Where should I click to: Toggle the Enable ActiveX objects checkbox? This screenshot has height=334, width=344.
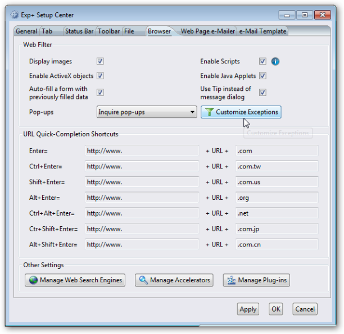pos(100,76)
